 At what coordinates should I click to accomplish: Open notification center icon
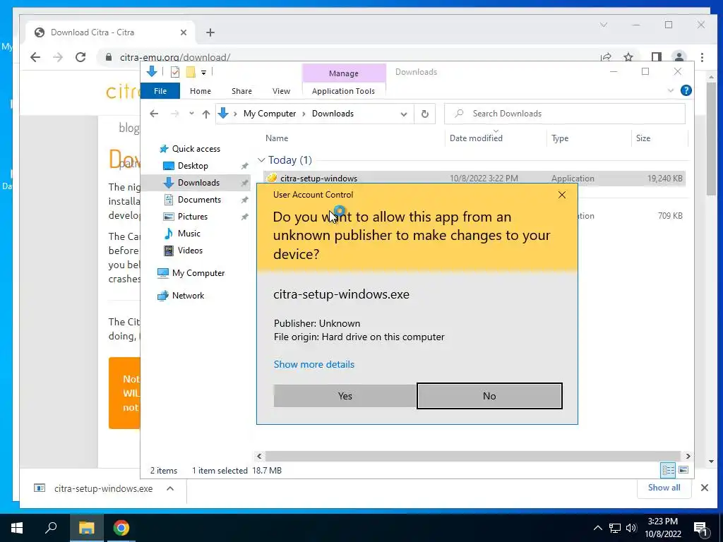700,528
